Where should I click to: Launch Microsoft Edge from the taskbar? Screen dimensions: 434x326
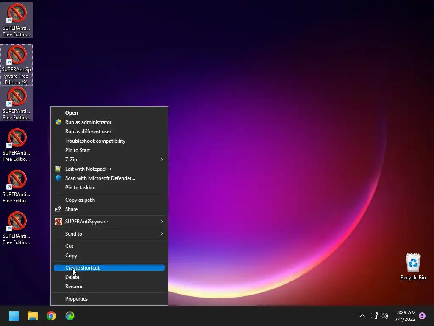(70, 316)
